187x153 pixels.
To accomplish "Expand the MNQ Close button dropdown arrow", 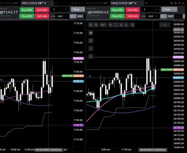I will coord(174,9).
